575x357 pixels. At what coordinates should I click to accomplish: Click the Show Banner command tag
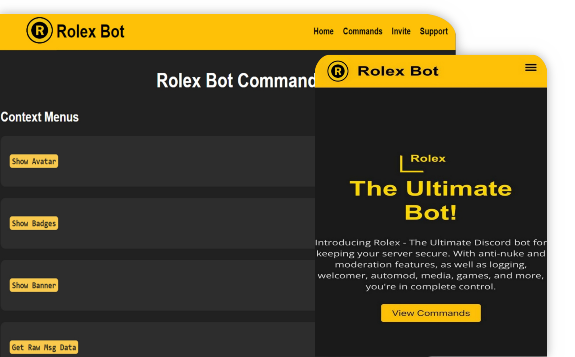[x=34, y=285]
